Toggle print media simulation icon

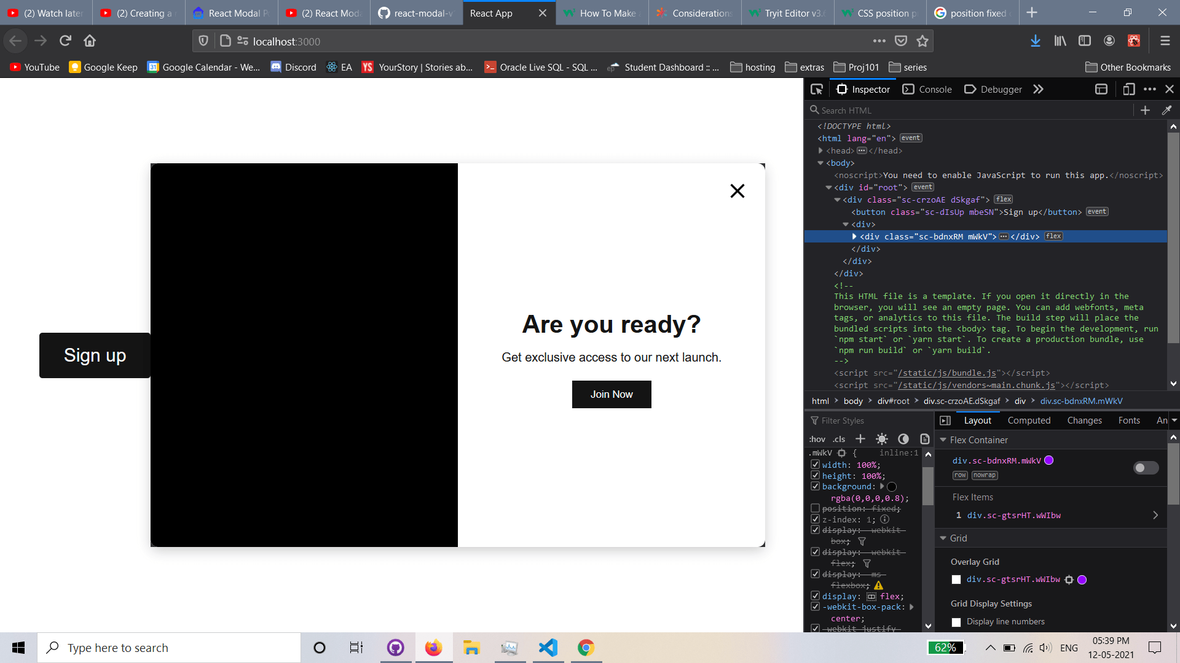(x=925, y=439)
